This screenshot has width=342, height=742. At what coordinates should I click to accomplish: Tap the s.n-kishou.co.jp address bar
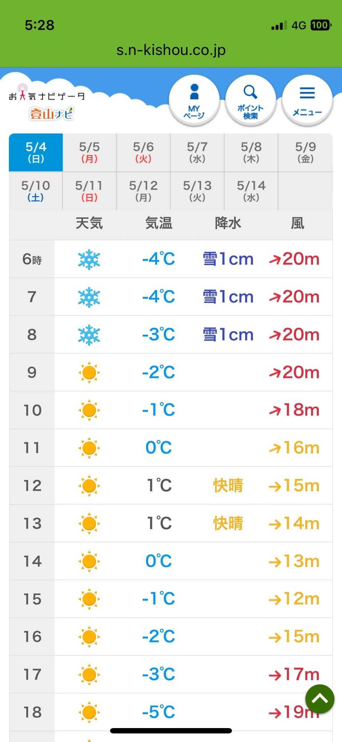(x=171, y=50)
